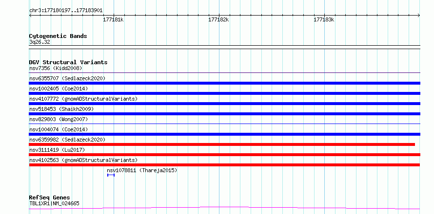Screen dimensions: 434x214
Task: Click the 177183k ruler position label
Action: coord(324,19)
